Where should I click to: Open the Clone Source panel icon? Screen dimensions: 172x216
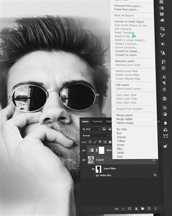pos(163,53)
